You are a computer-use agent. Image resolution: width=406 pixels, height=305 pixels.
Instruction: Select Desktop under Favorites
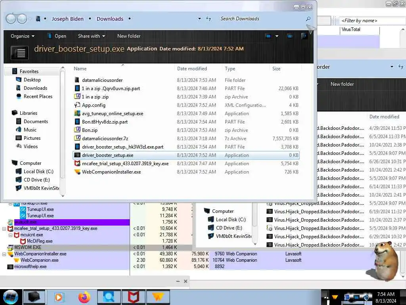(x=32, y=79)
